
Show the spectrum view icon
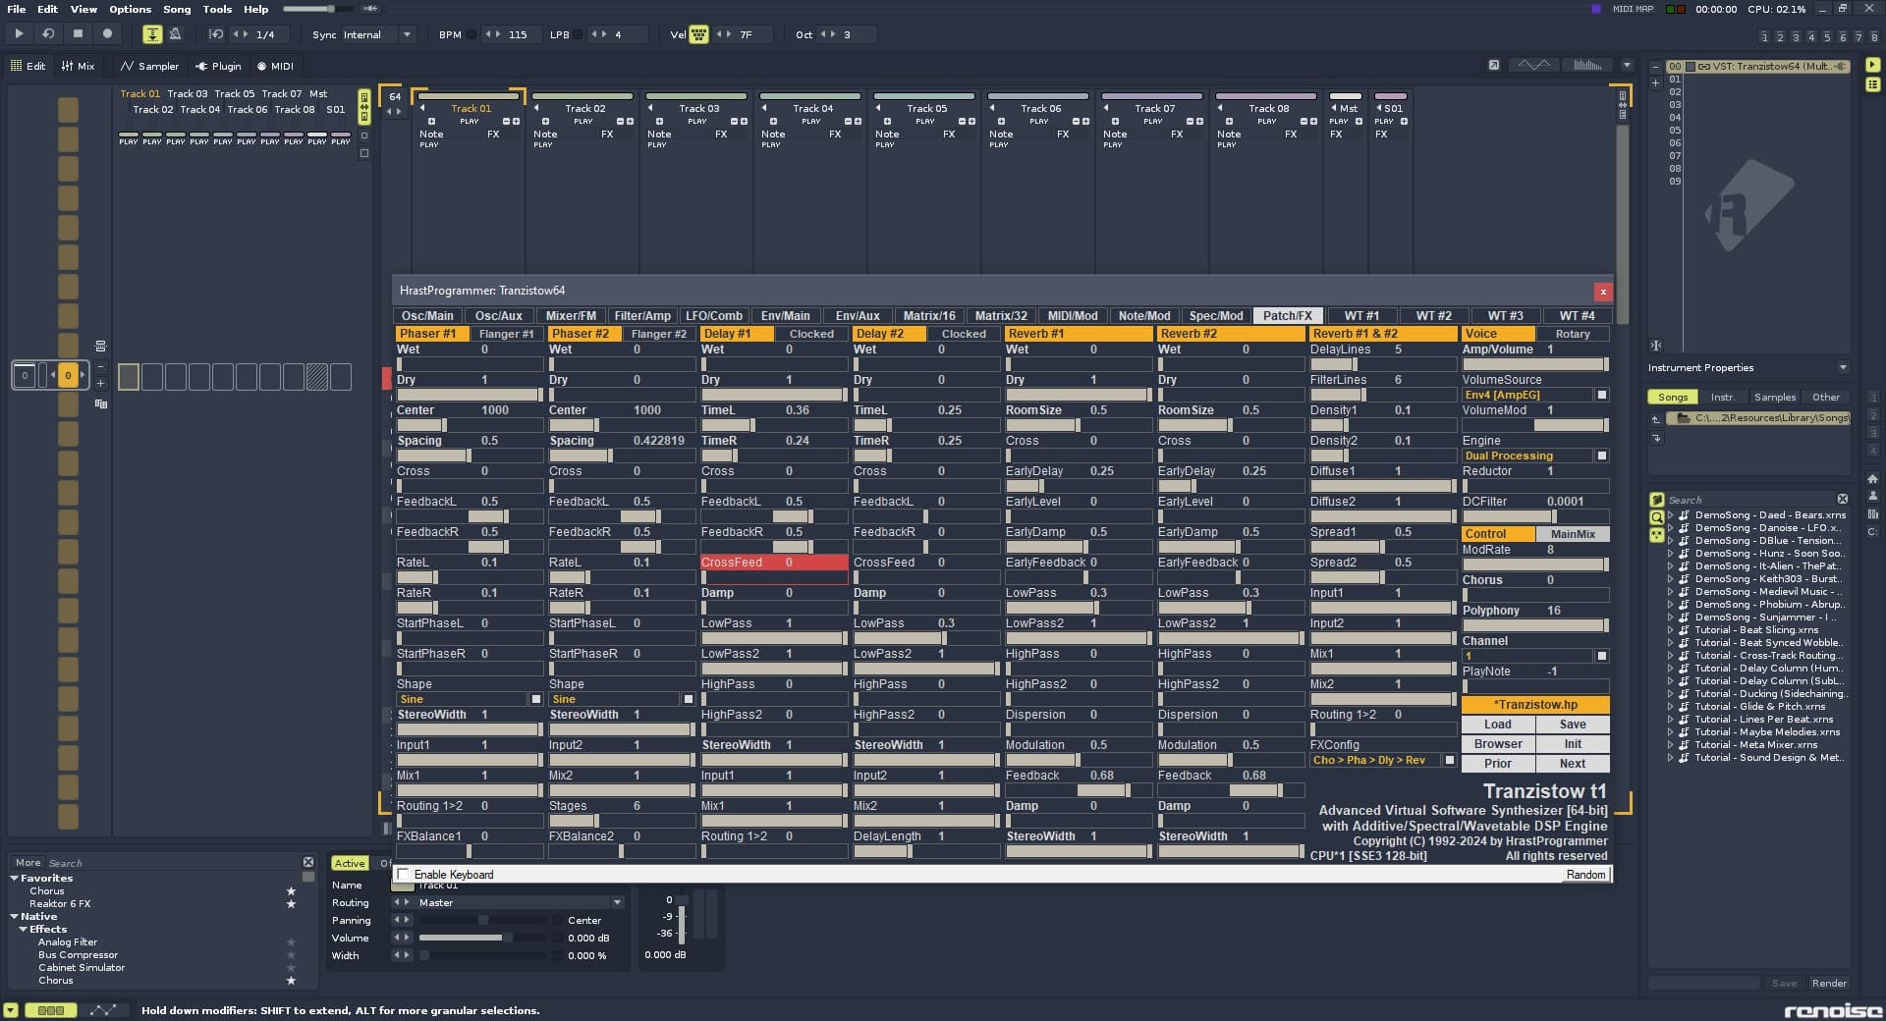pos(1587,65)
